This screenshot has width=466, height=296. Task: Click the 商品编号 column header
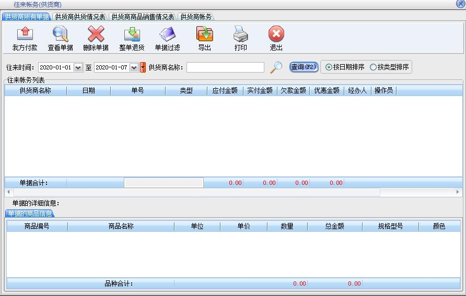pyautogui.click(x=37, y=226)
